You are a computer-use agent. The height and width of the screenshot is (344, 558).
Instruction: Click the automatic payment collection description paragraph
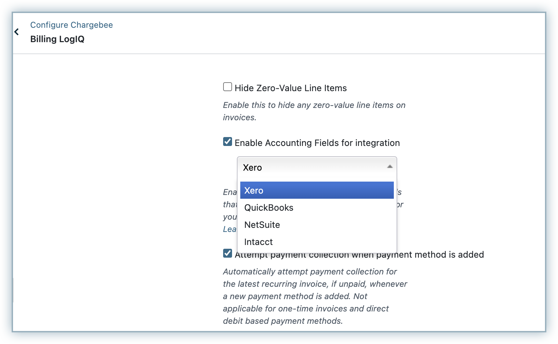coord(315,296)
